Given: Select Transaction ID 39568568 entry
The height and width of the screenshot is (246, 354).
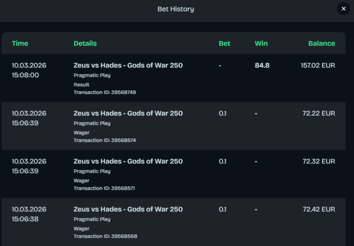Looking at the screenshot, I should click(105, 236).
